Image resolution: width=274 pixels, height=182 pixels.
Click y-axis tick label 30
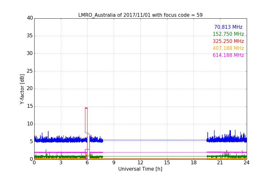[30, 53]
